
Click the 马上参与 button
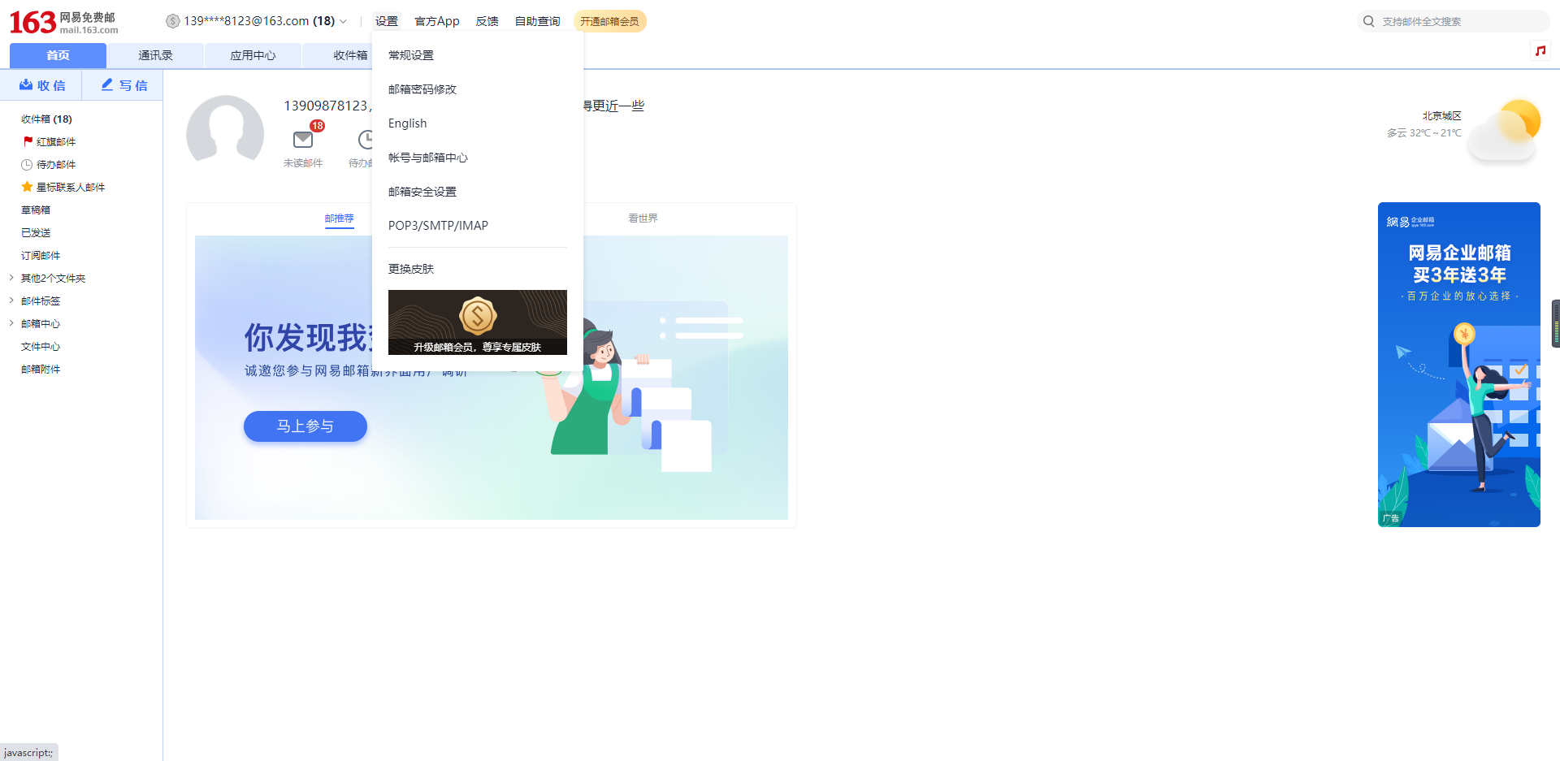click(x=305, y=426)
